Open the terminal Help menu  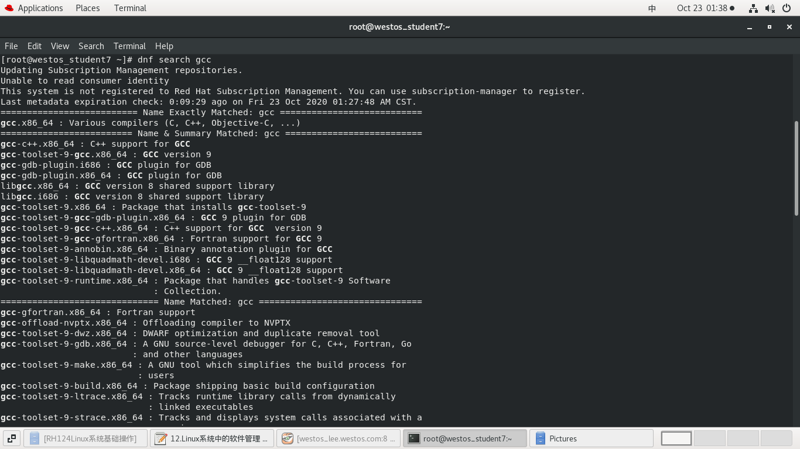[164, 46]
